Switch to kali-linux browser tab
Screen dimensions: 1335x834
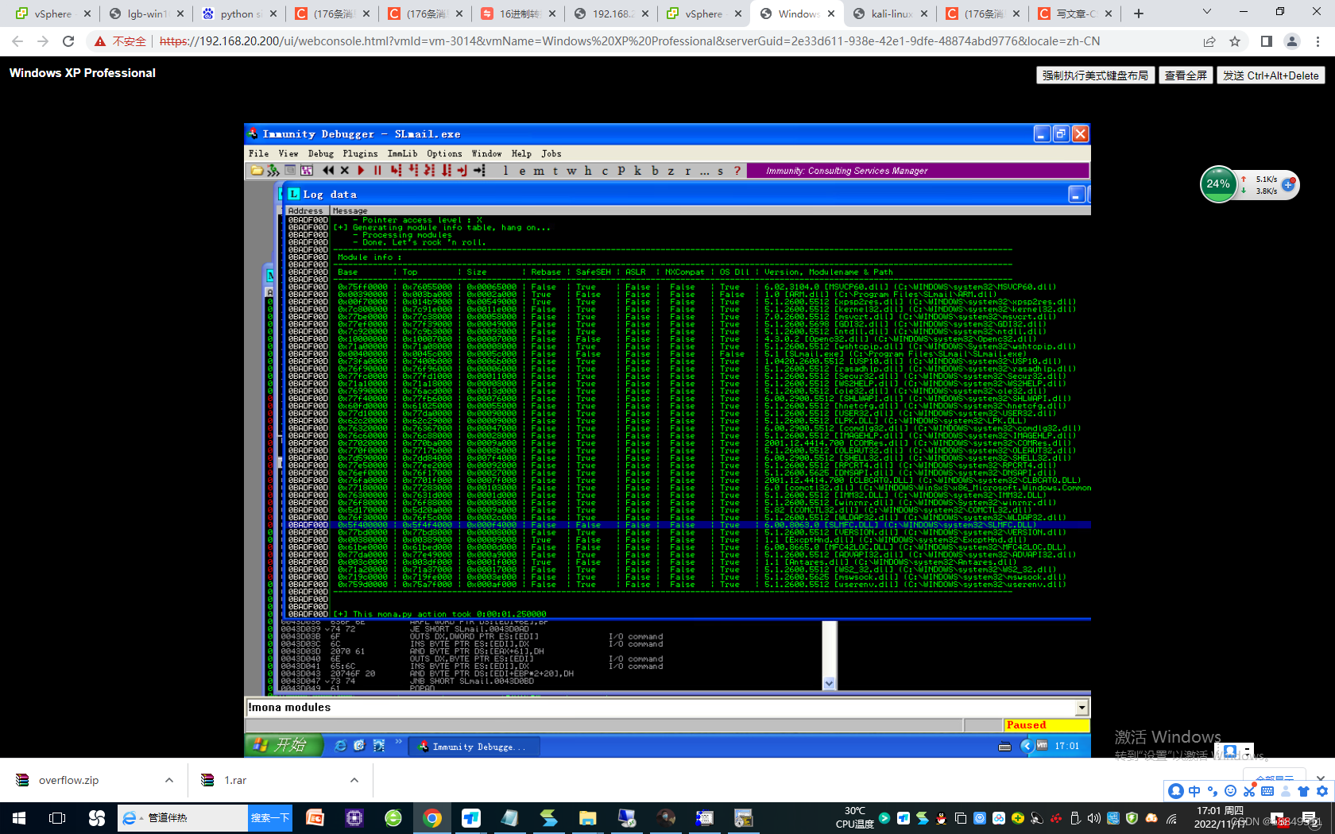click(x=891, y=14)
